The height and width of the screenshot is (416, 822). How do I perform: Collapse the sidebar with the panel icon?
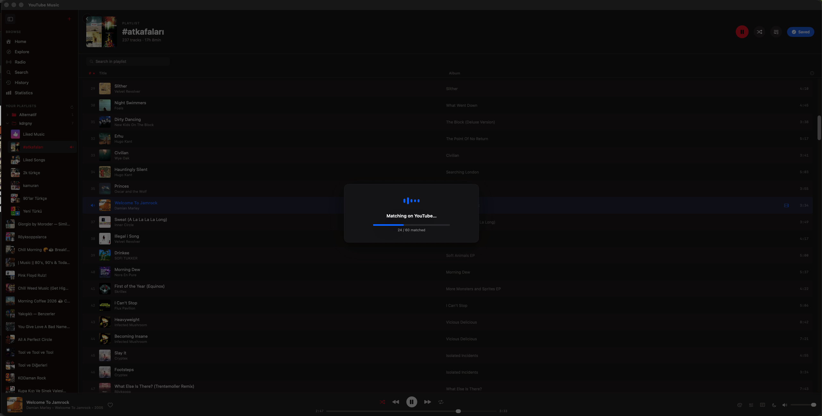(10, 19)
